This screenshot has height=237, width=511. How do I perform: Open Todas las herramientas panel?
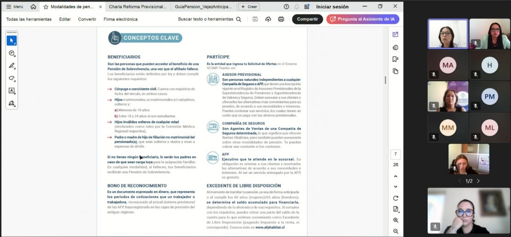[29, 19]
